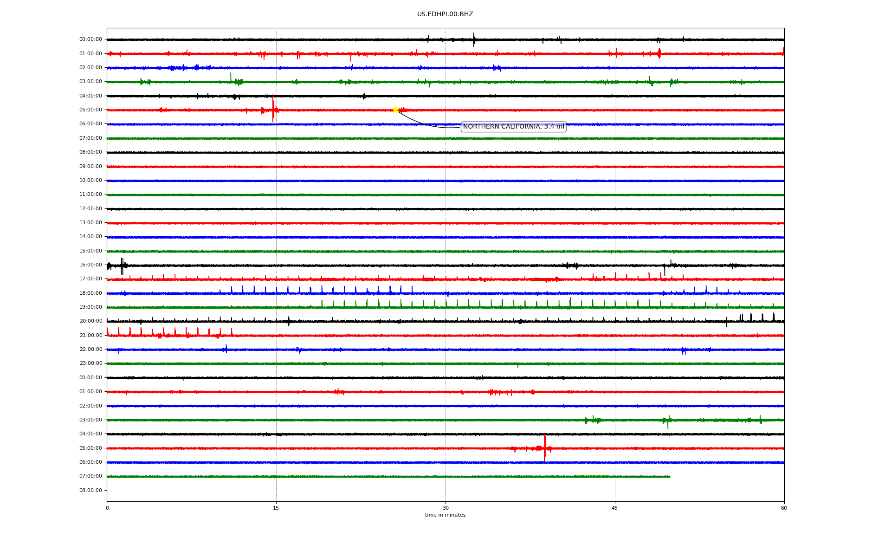Click the 0 tick on x-axis
This screenshot has height=557, width=891.
tap(107, 508)
